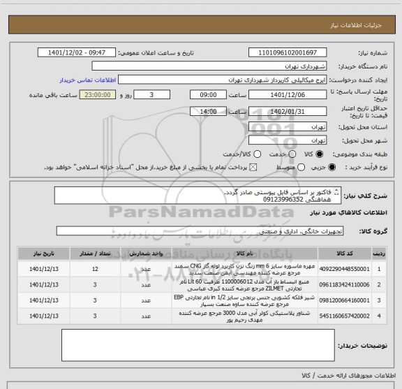The image size is (402, 389).
Task: Click the delivery province field تهران
Action: pyautogui.click(x=288, y=127)
